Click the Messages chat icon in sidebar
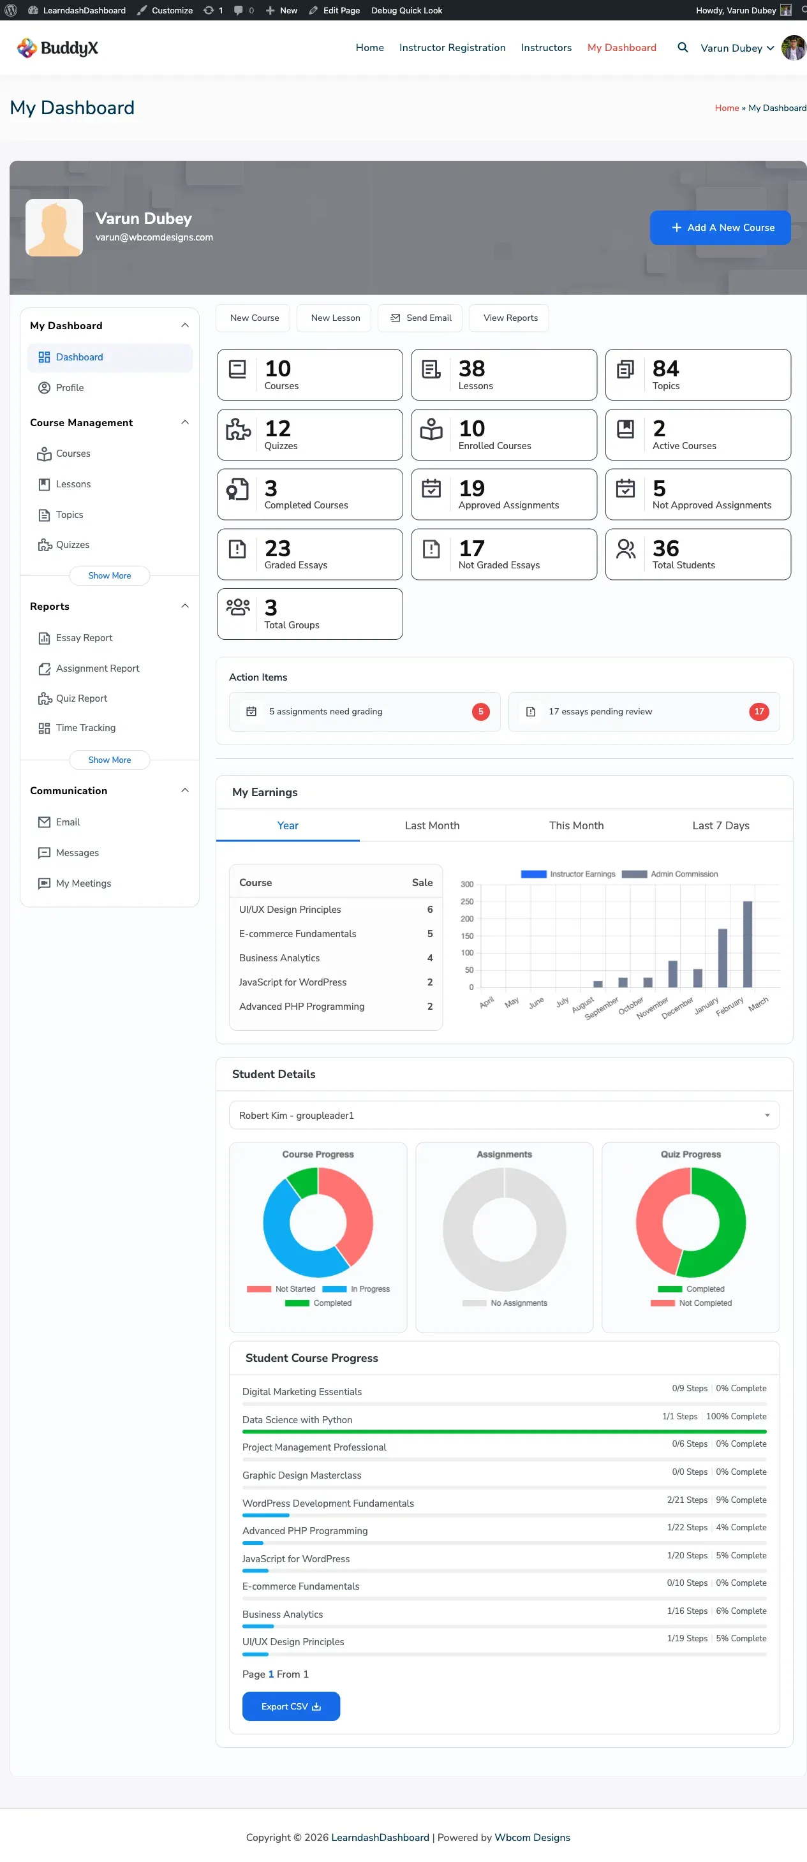The width and height of the screenshot is (807, 1862). coord(44,853)
